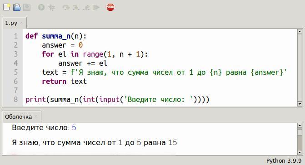
Task: Create a new file with toolbar icon
Action: 7,7
